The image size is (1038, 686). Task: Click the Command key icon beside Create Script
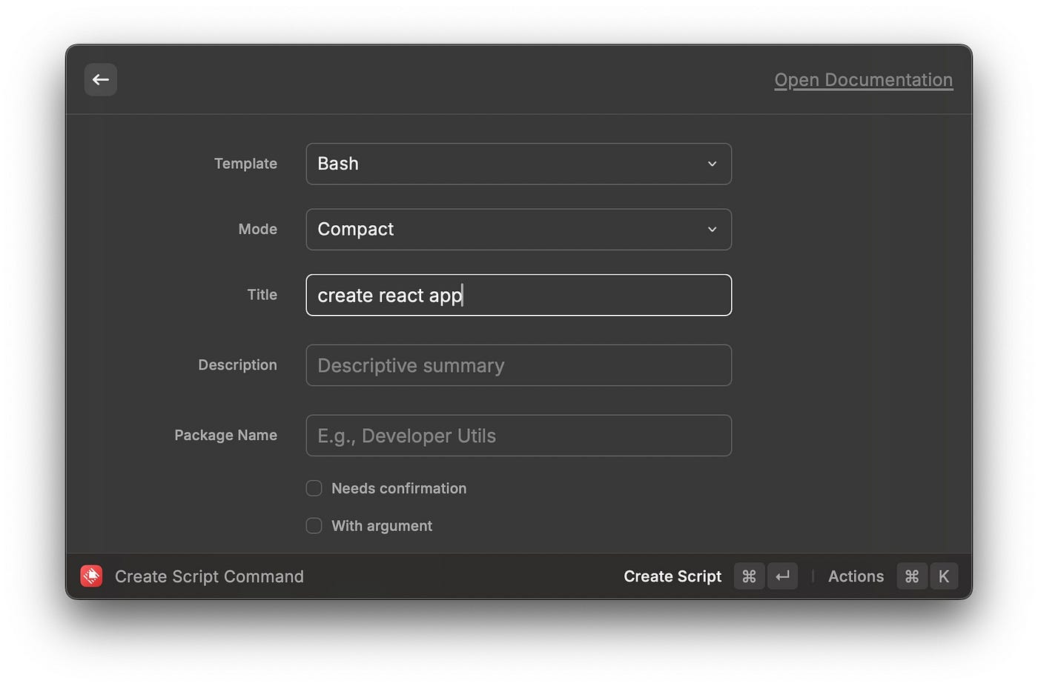[x=749, y=576]
